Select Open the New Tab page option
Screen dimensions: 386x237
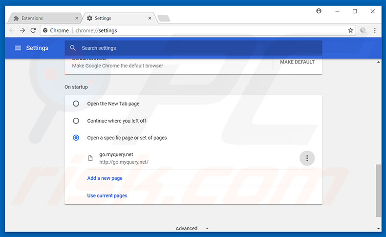coord(76,104)
